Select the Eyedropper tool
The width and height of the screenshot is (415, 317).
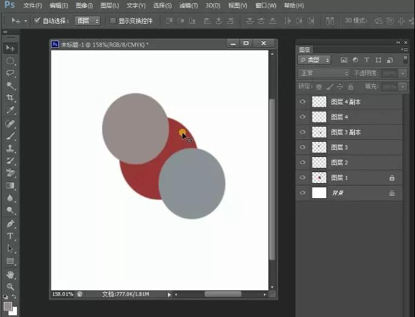click(10, 110)
